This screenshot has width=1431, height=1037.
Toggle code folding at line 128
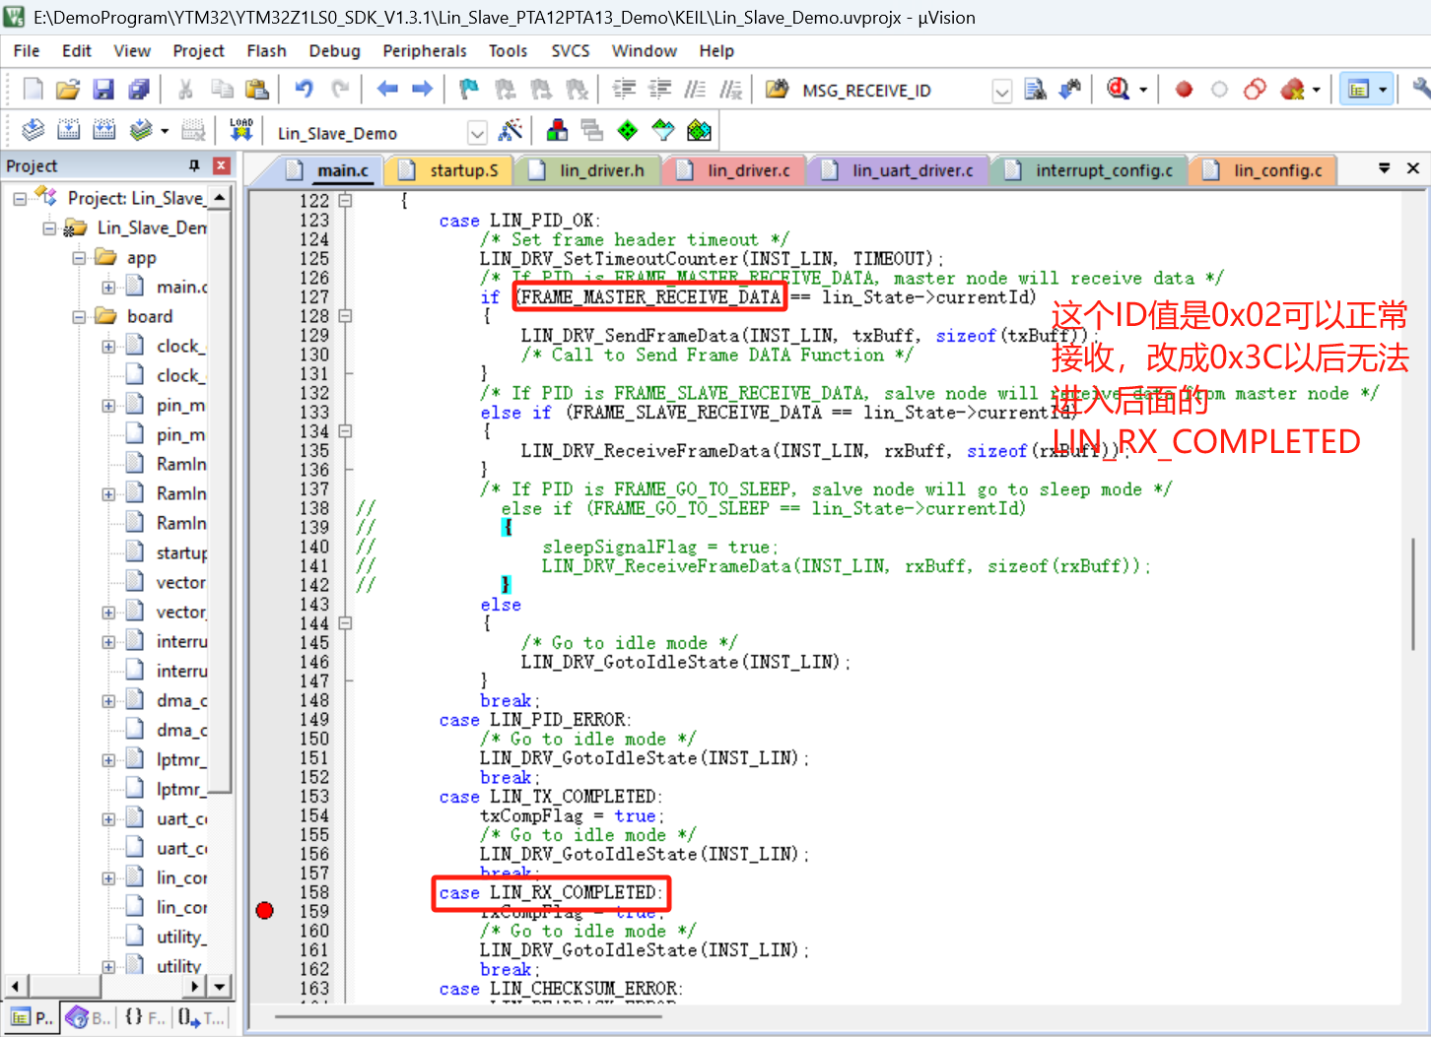click(x=345, y=316)
